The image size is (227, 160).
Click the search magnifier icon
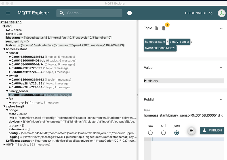point(62,13)
